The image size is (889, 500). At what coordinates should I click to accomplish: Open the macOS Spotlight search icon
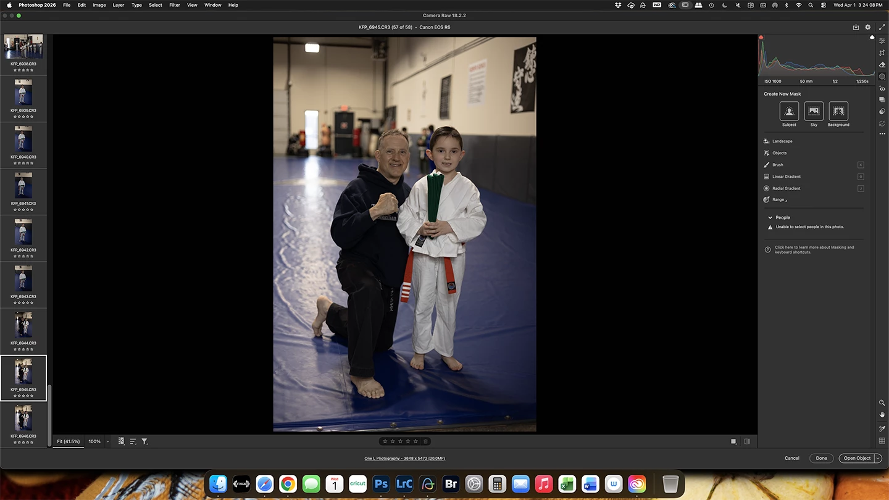pos(811,5)
